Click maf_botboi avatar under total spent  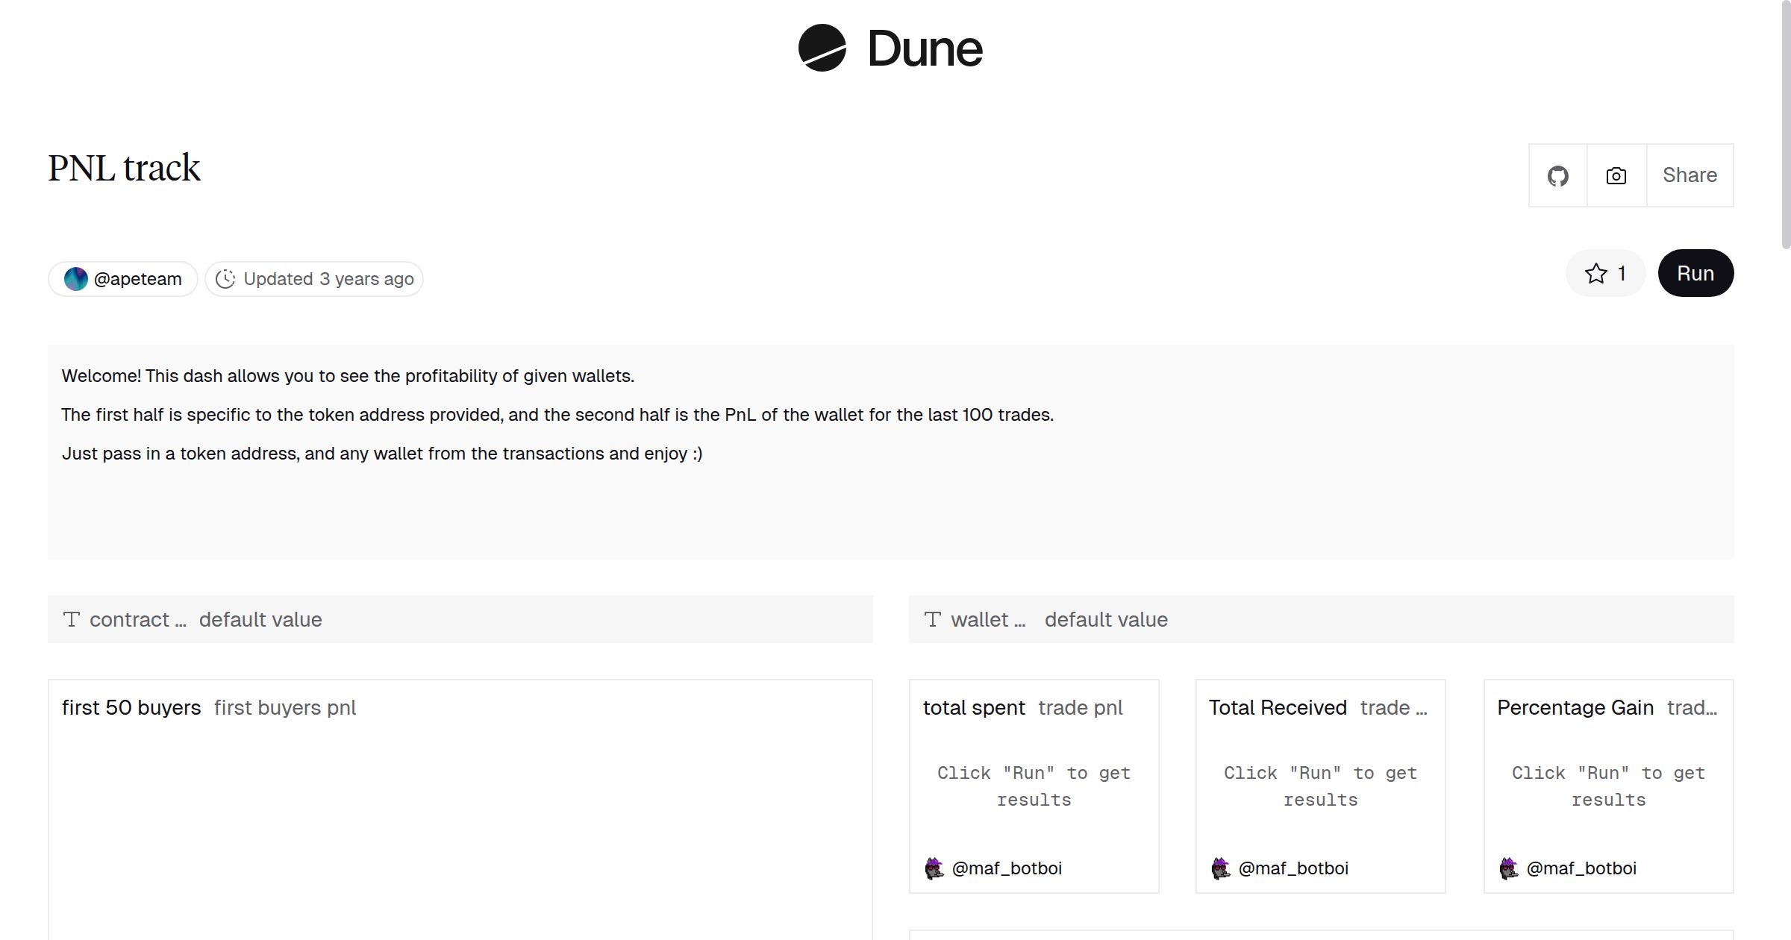tap(934, 868)
